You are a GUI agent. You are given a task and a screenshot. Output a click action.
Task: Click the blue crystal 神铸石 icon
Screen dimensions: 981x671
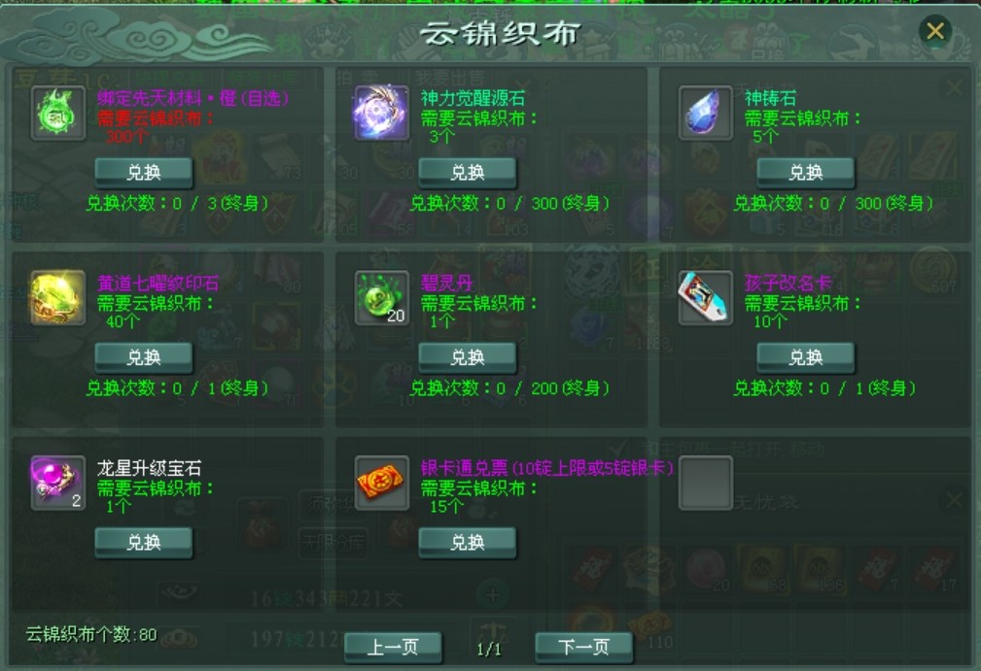(x=706, y=113)
